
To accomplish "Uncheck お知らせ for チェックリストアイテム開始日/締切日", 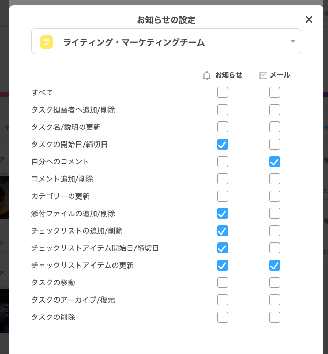I will click(x=222, y=248).
